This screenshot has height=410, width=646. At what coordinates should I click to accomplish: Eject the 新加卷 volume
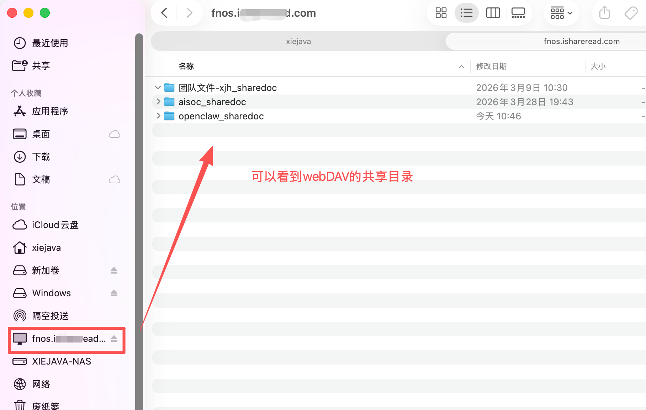(114, 270)
